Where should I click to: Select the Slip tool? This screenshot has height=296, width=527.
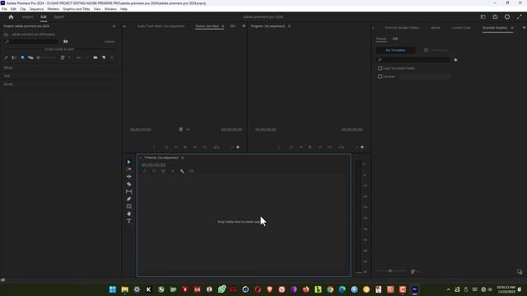coord(128,192)
